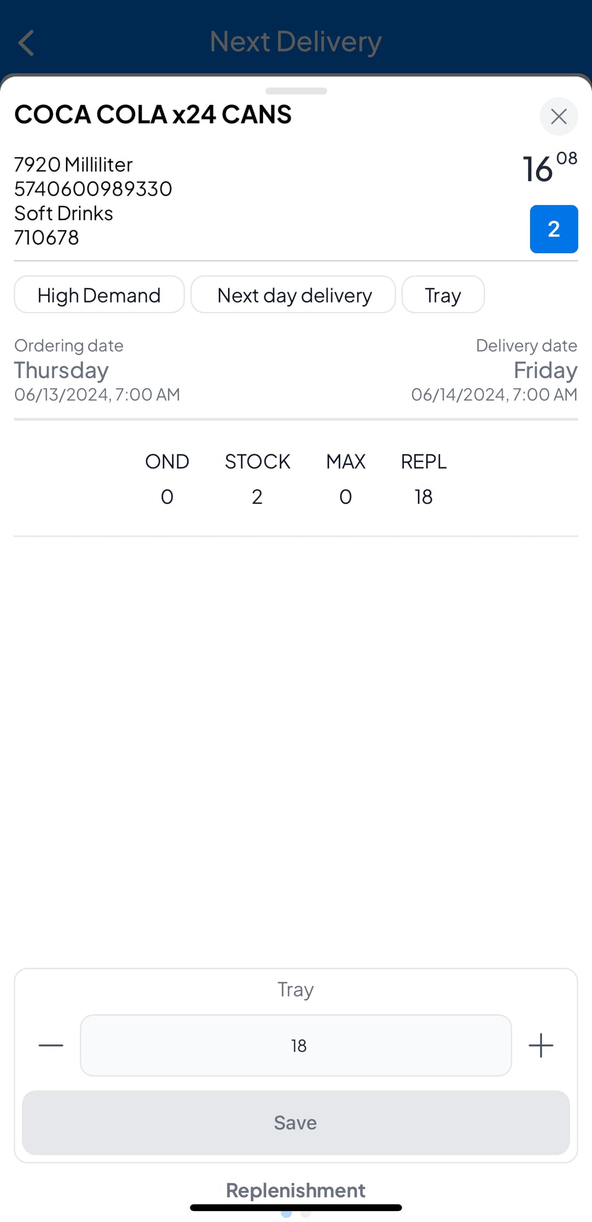592x1222 pixels.
Task: Save the tray order quantity
Action: [x=296, y=1123]
